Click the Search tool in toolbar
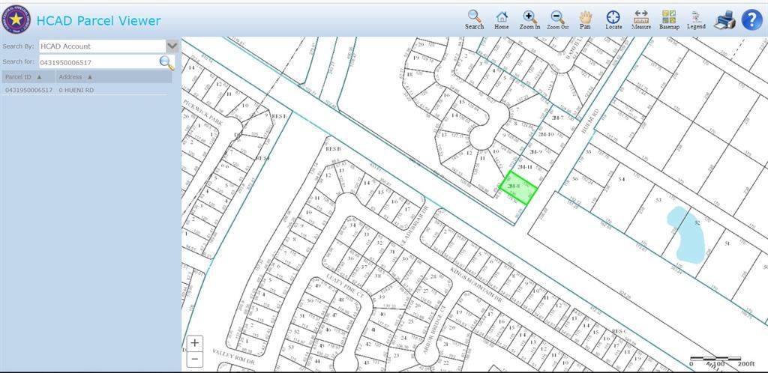 click(x=474, y=19)
